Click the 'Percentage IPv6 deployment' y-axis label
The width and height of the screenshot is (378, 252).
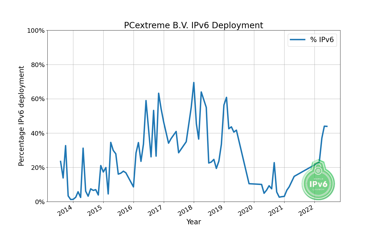22,116
